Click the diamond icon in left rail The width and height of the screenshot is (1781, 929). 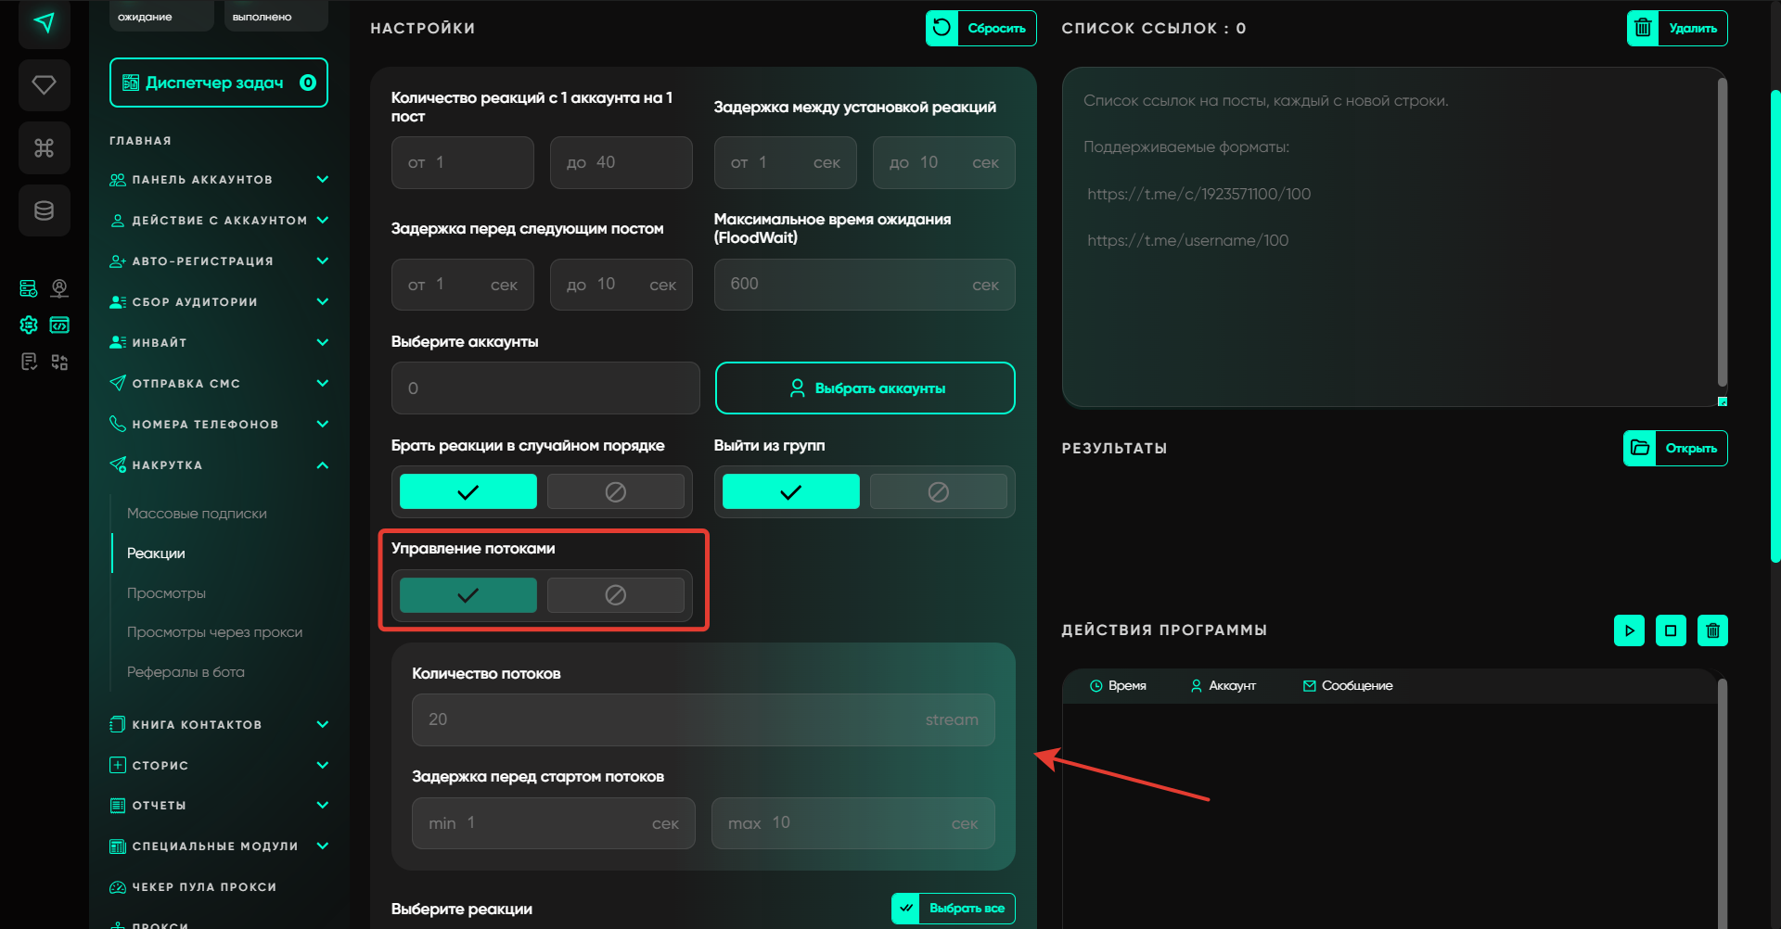[x=44, y=85]
